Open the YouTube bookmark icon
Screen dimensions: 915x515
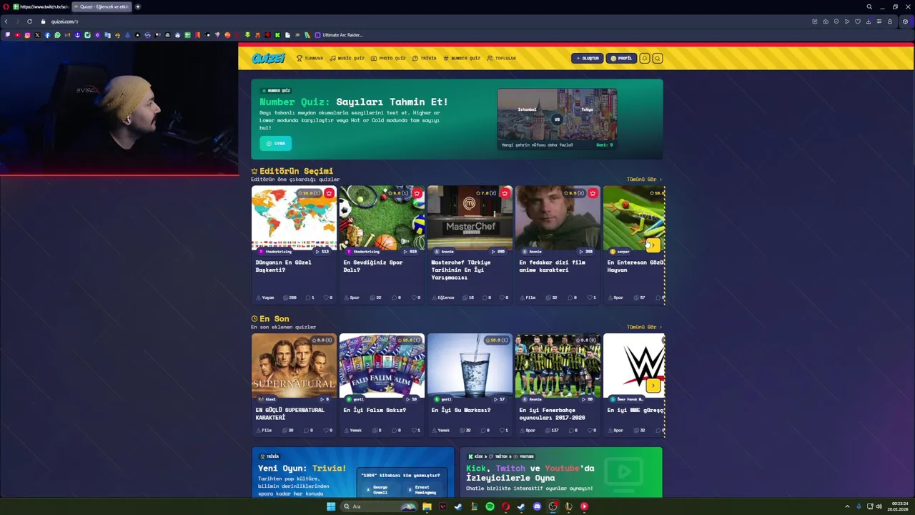point(18,35)
